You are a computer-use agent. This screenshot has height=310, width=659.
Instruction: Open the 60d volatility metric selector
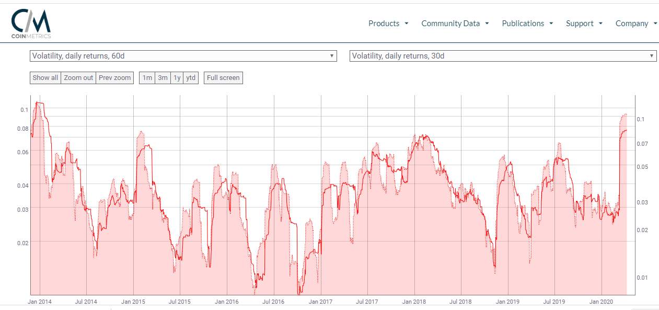click(x=183, y=55)
